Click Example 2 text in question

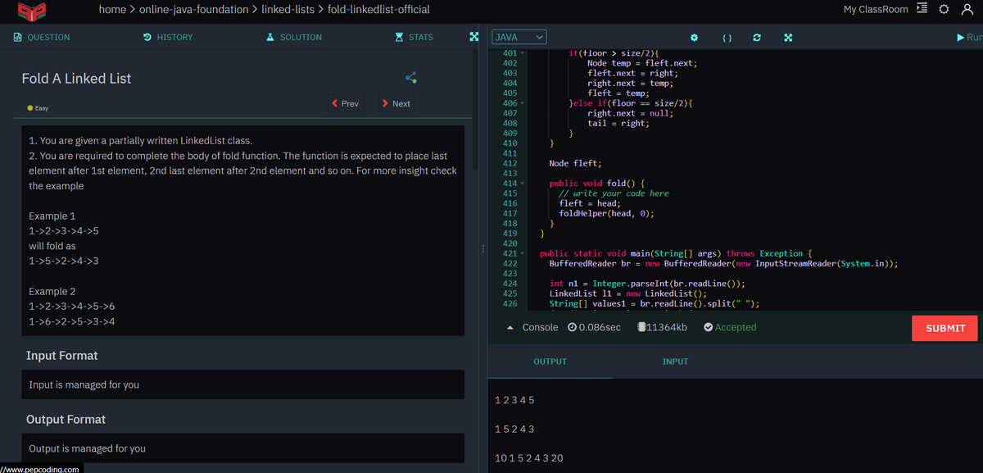(x=52, y=292)
